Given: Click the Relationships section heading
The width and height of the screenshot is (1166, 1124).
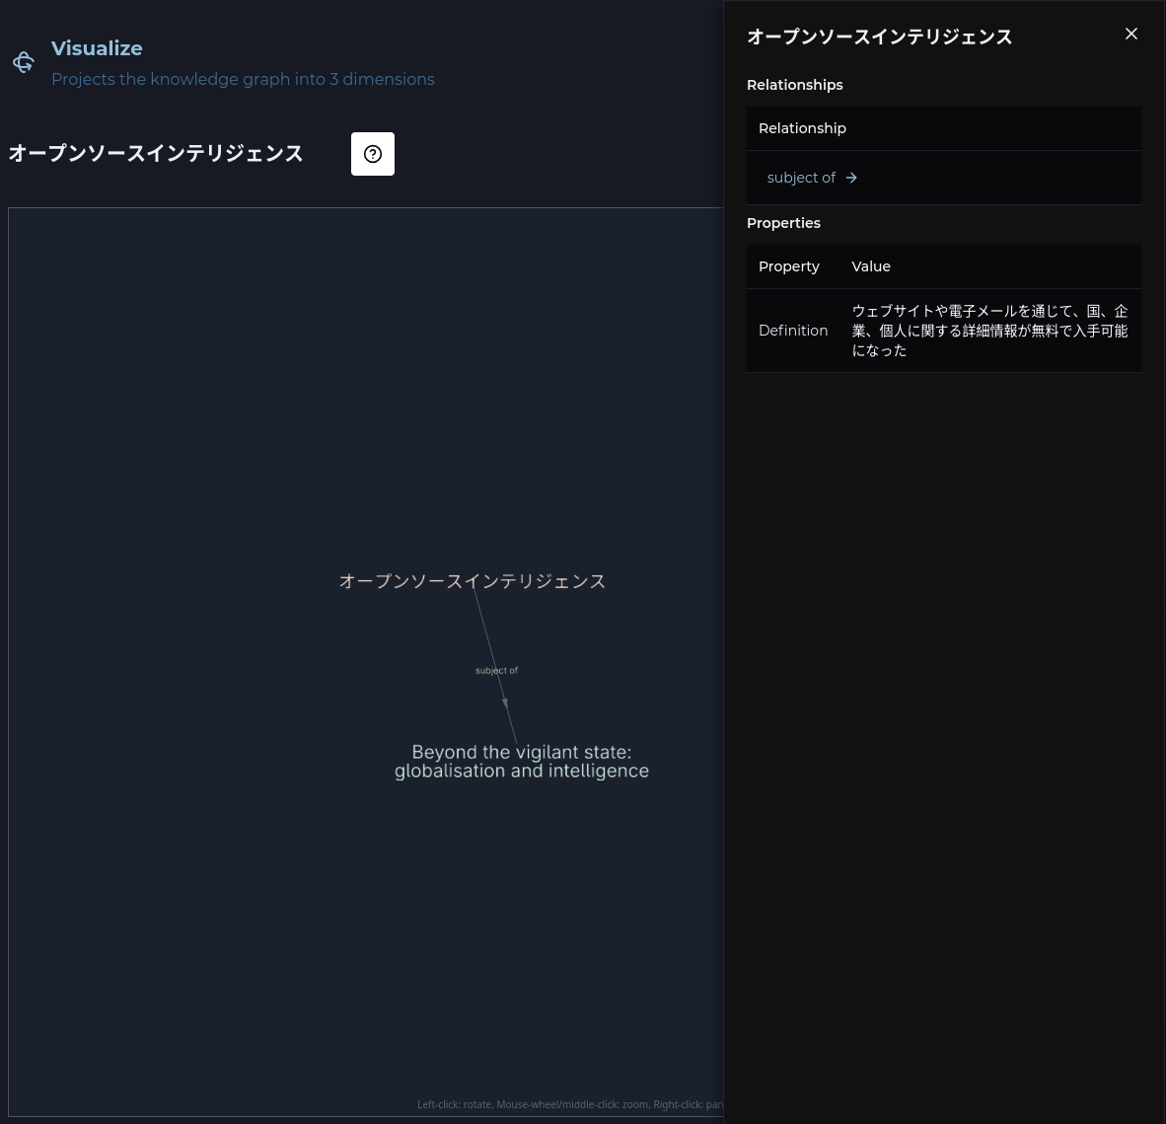Looking at the screenshot, I should click(794, 85).
